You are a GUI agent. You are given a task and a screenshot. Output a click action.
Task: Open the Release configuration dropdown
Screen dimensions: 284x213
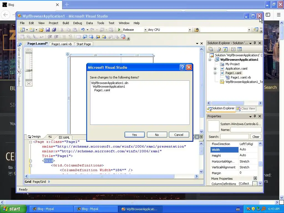[x=145, y=30]
